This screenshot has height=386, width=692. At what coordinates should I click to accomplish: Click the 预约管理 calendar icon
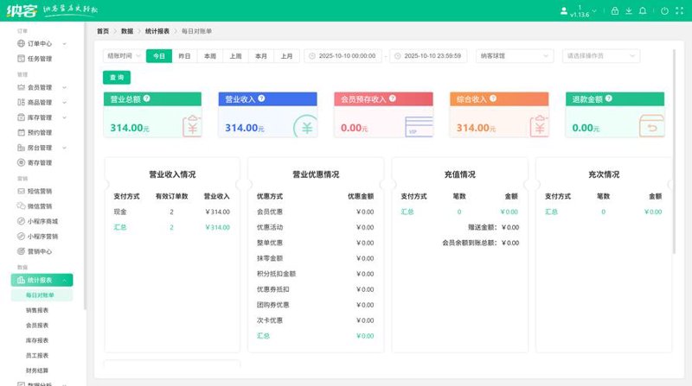pyautogui.click(x=21, y=132)
